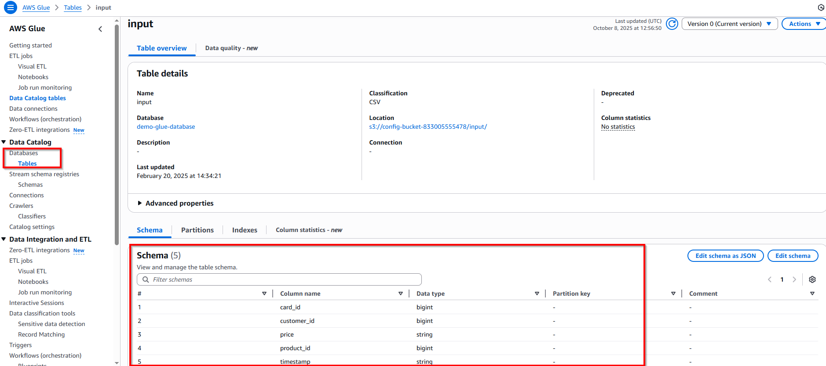Open the Version 0 dropdown

click(729, 24)
